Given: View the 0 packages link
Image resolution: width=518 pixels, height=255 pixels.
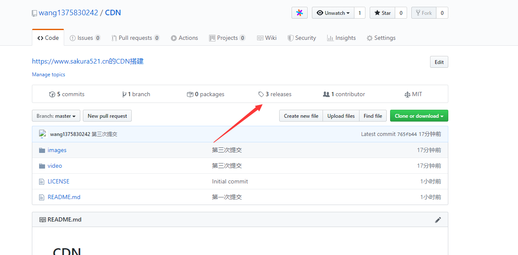Looking at the screenshot, I should coord(206,94).
